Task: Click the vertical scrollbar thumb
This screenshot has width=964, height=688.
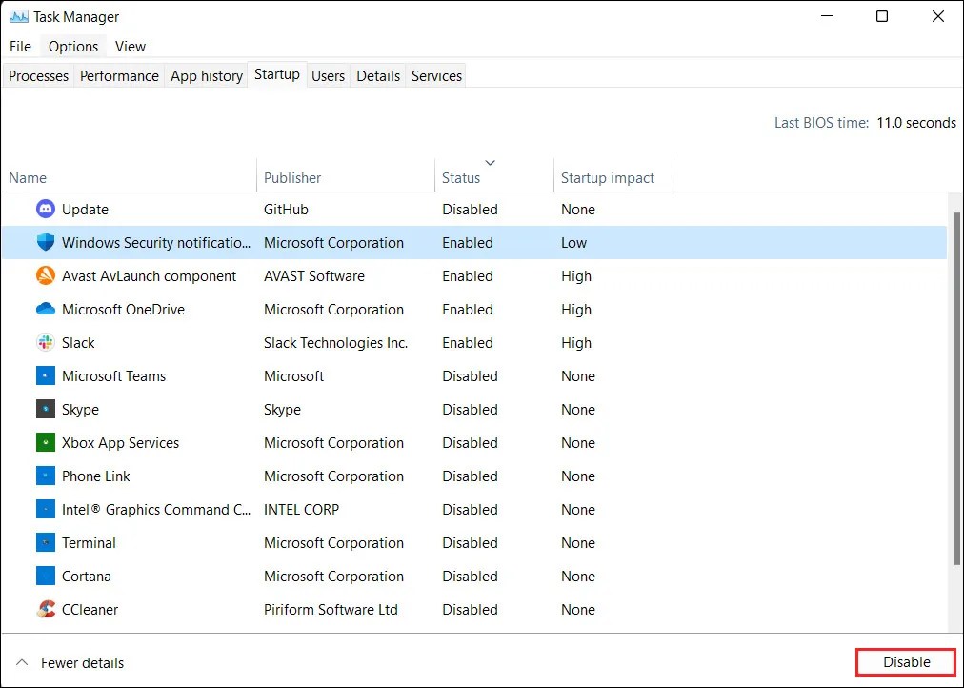Action: pyautogui.click(x=956, y=381)
